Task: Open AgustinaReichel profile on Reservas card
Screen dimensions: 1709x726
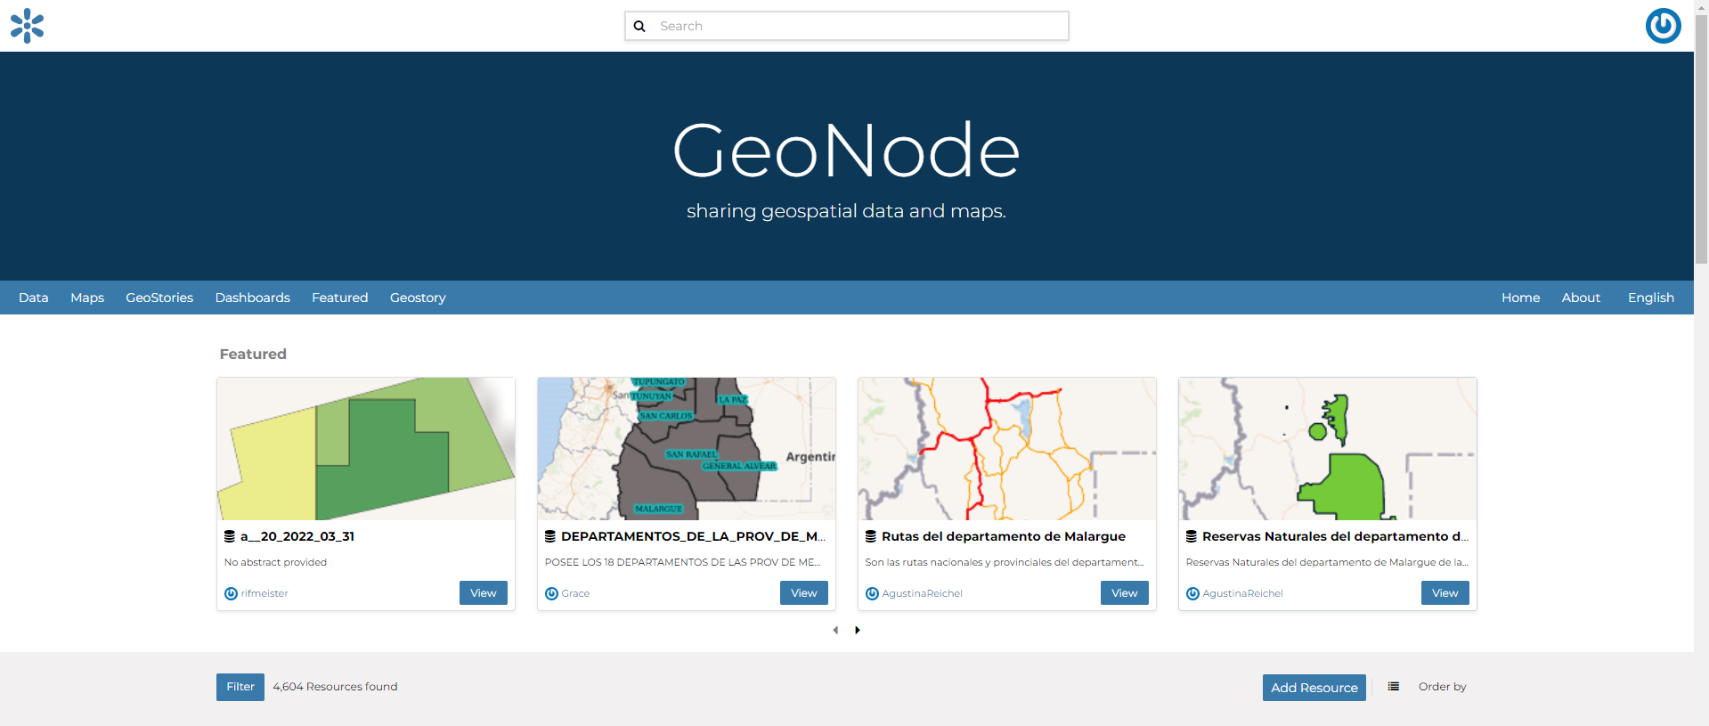Action: coord(1242,593)
